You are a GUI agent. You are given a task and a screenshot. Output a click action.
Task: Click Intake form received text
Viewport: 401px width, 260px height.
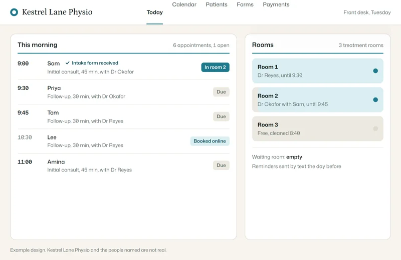[x=95, y=63]
